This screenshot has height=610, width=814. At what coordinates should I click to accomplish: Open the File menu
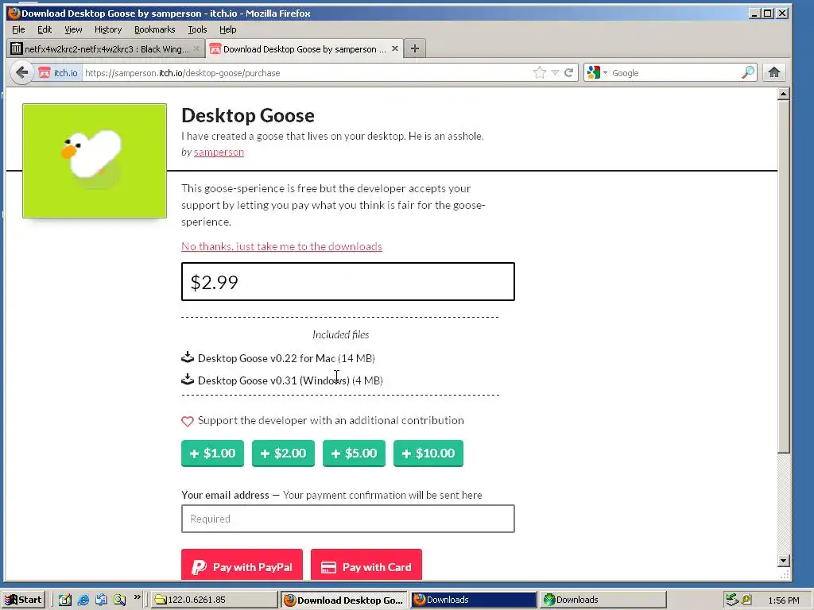click(x=18, y=29)
